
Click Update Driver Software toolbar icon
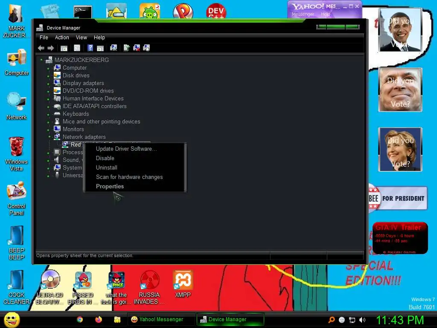pos(126,48)
